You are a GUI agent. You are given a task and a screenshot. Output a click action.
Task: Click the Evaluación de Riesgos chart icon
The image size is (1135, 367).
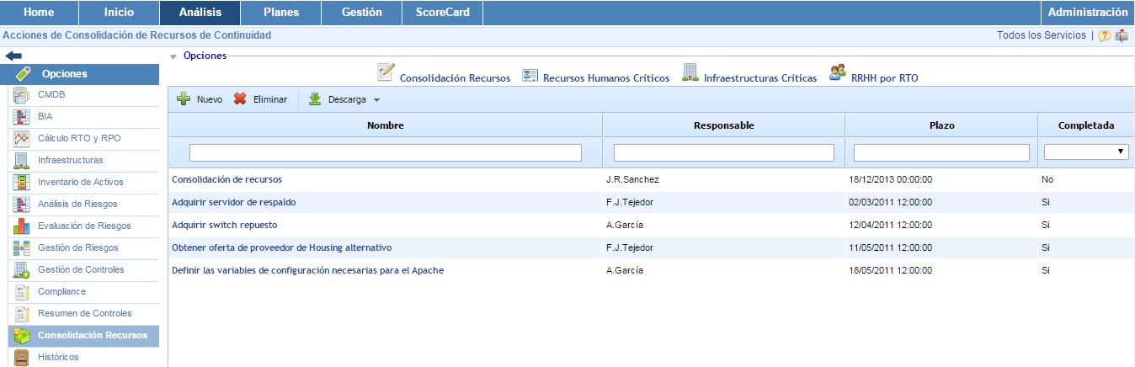[23, 226]
